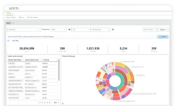Click the blue inner ring segment at bottom

(113, 88)
